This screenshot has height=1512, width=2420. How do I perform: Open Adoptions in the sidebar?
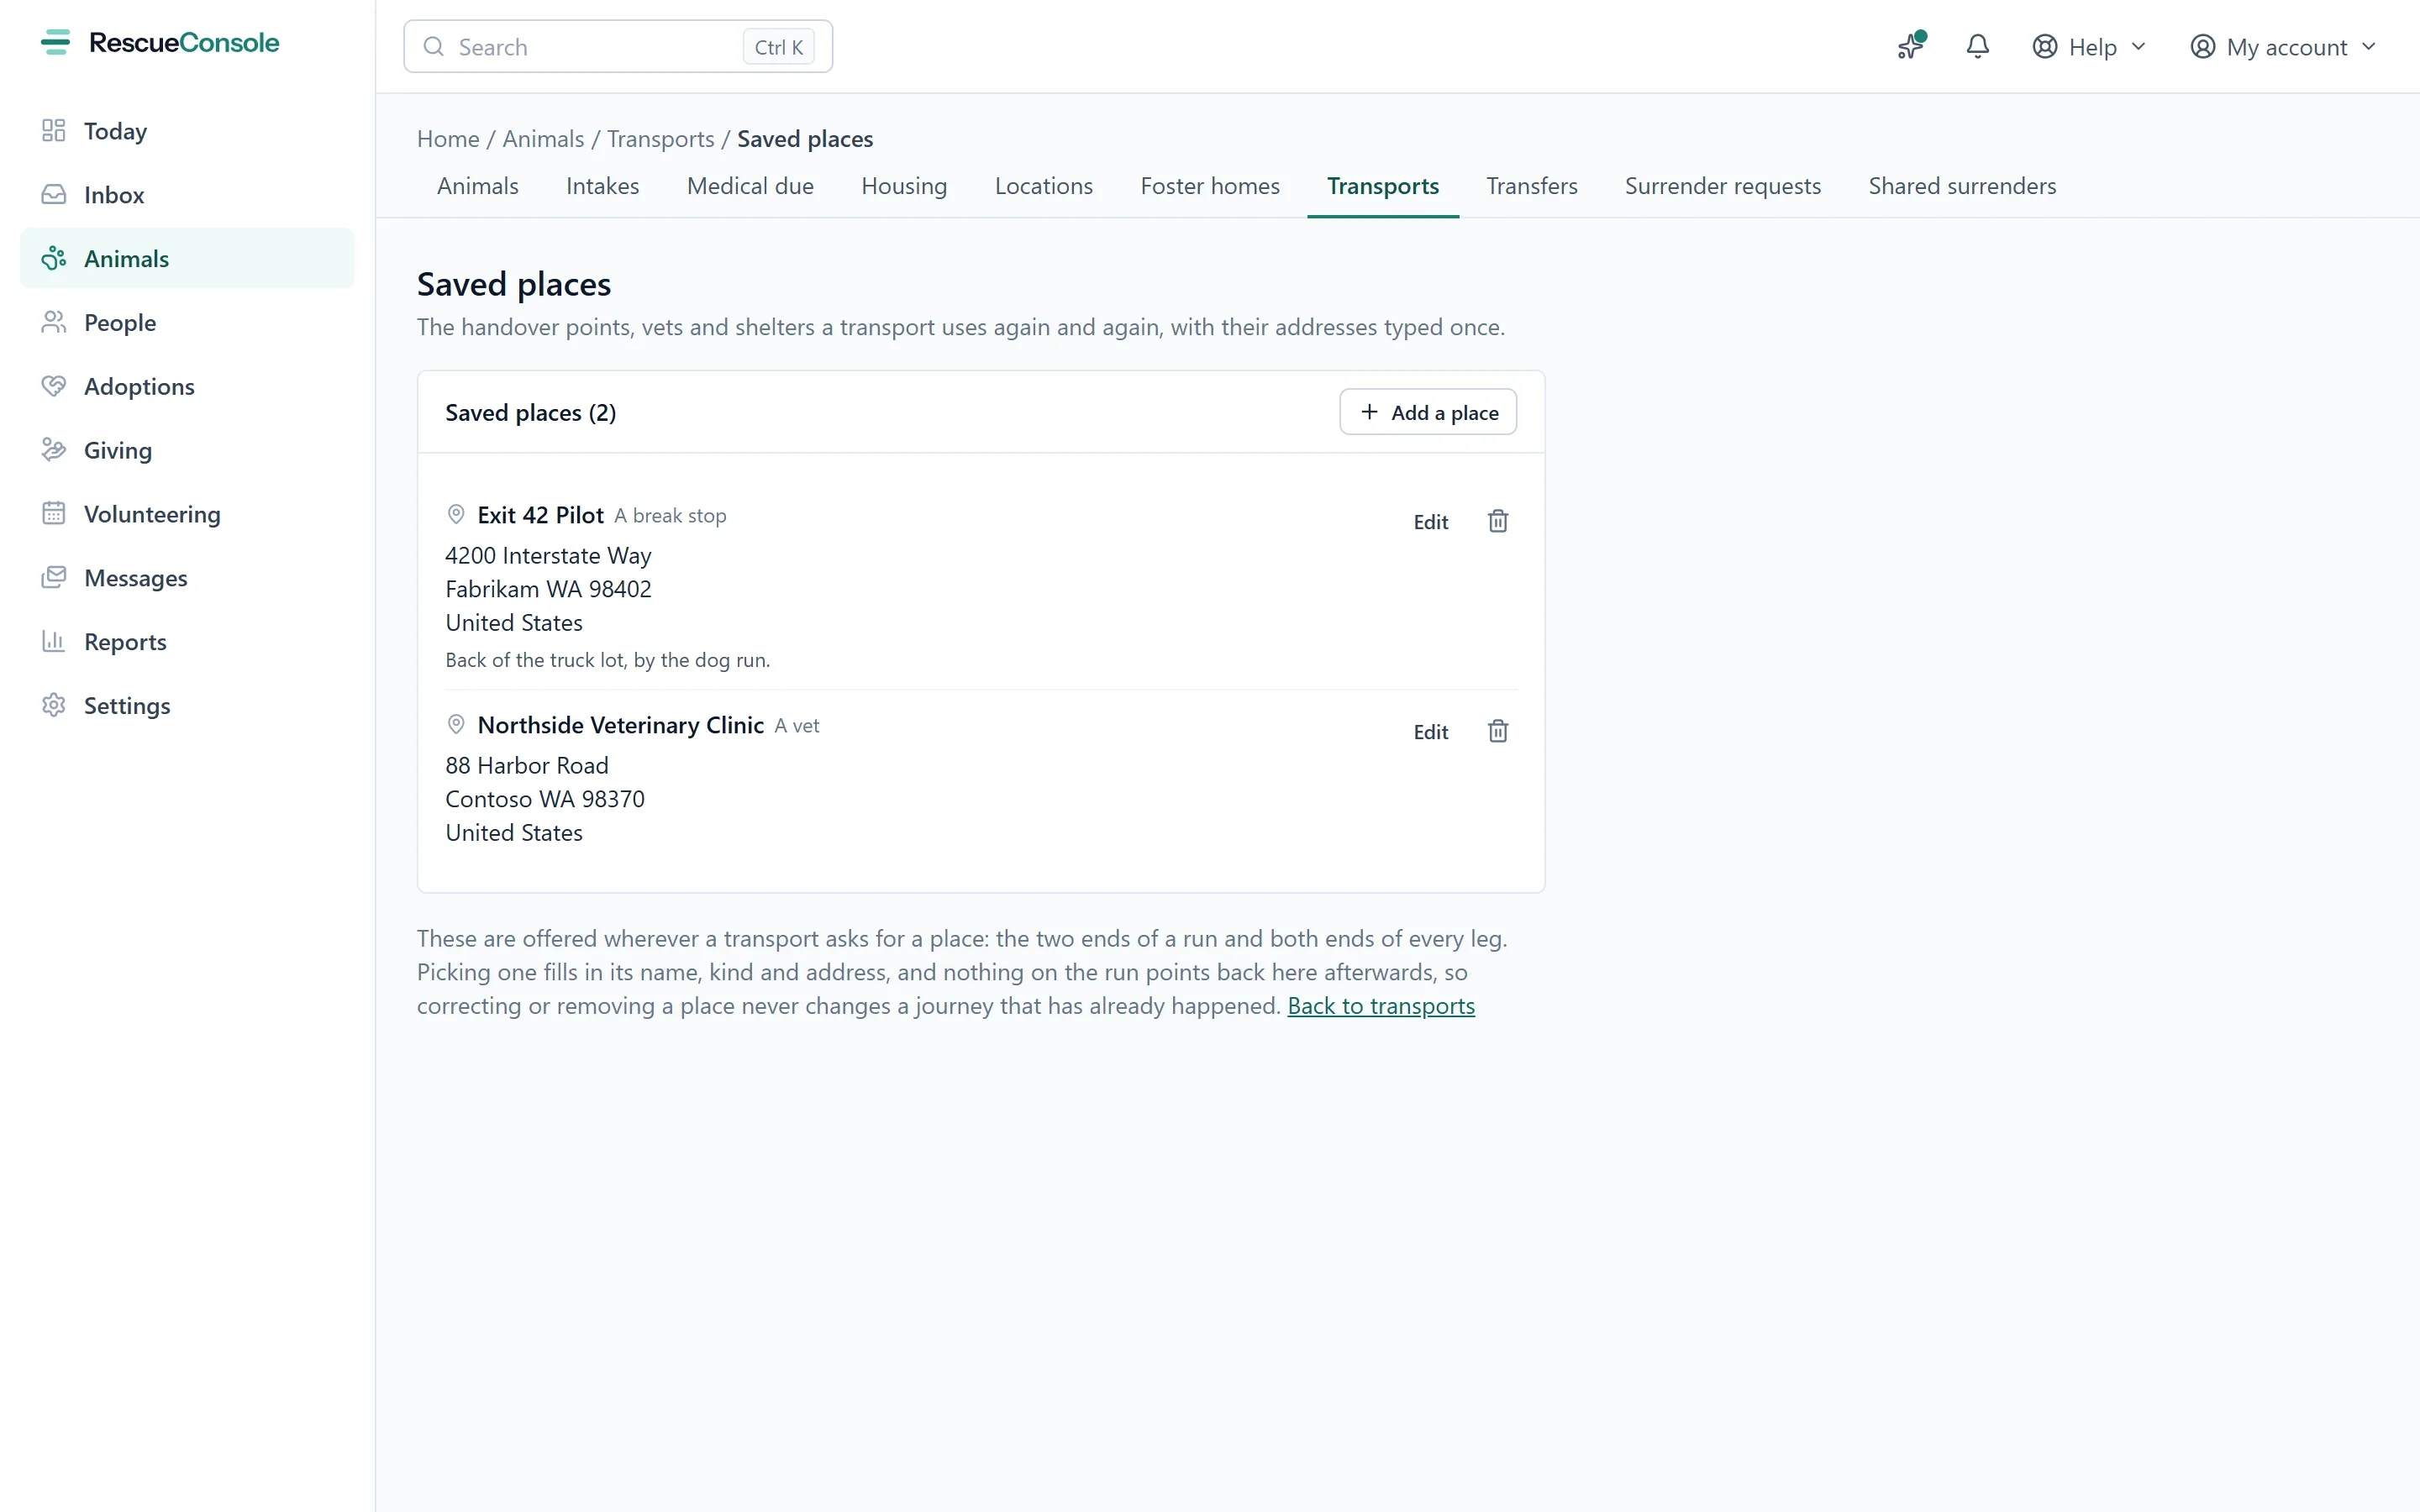pos(187,386)
